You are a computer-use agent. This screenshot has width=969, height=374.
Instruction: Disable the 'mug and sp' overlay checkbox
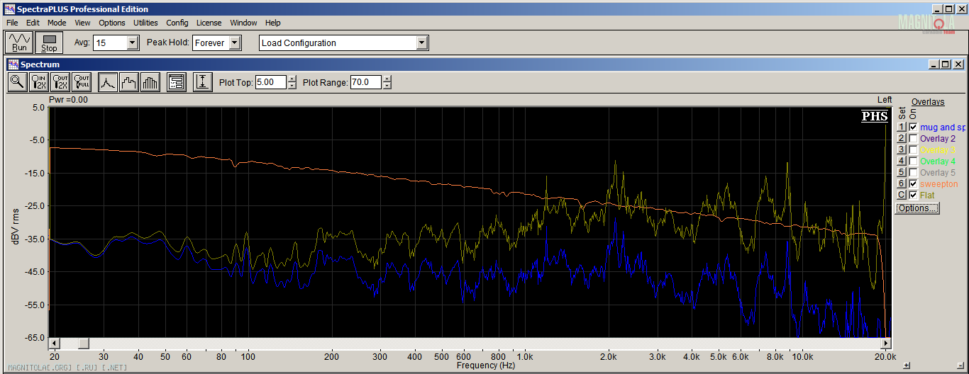tap(913, 127)
